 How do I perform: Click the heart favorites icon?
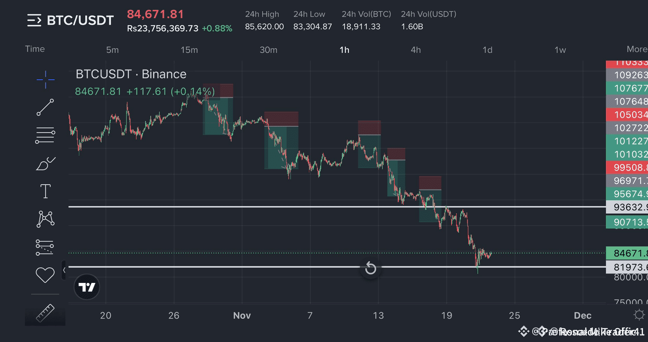click(x=45, y=275)
